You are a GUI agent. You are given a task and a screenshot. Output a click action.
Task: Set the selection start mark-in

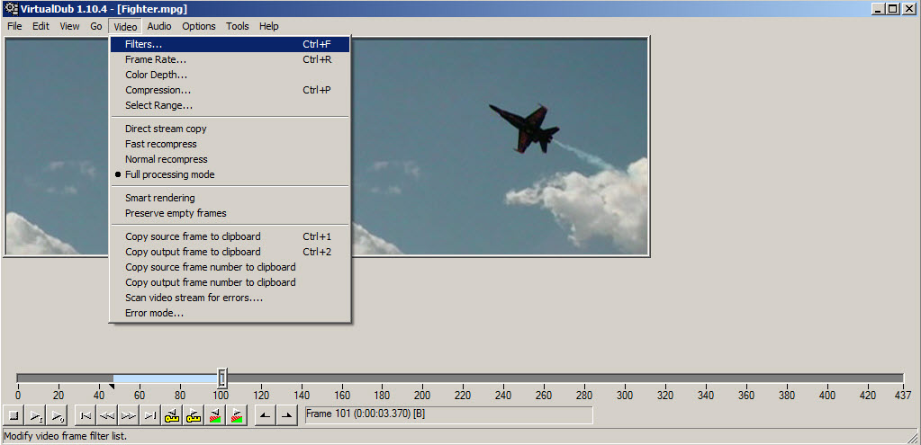point(266,415)
